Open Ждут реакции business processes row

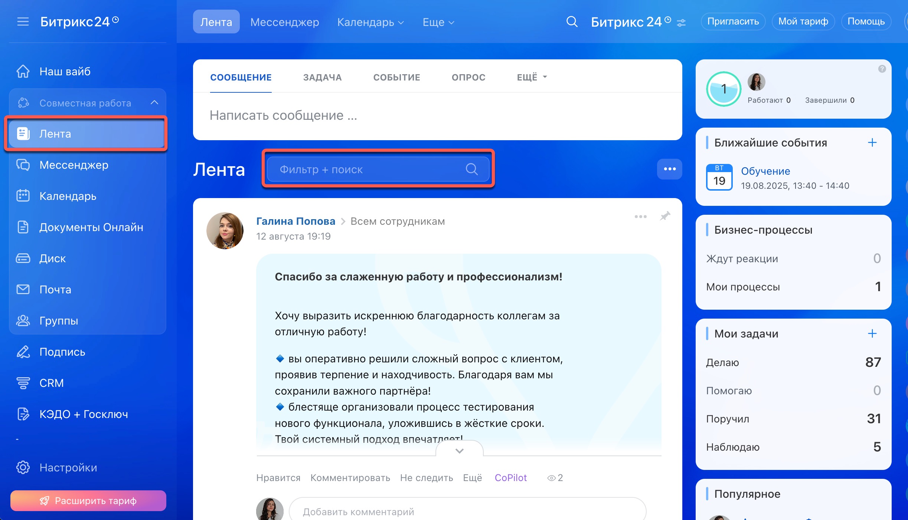[x=794, y=258]
